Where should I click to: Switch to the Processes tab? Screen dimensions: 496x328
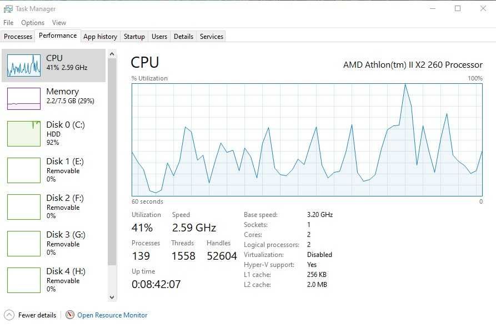pyautogui.click(x=18, y=37)
